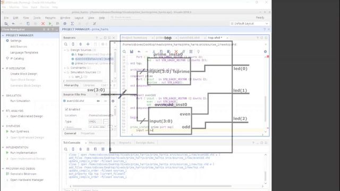
Task: Click Run Implementation
Action: coord(23,153)
